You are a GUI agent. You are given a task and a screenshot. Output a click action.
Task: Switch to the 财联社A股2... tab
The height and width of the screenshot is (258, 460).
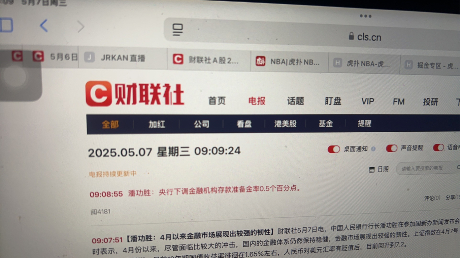[x=209, y=60]
